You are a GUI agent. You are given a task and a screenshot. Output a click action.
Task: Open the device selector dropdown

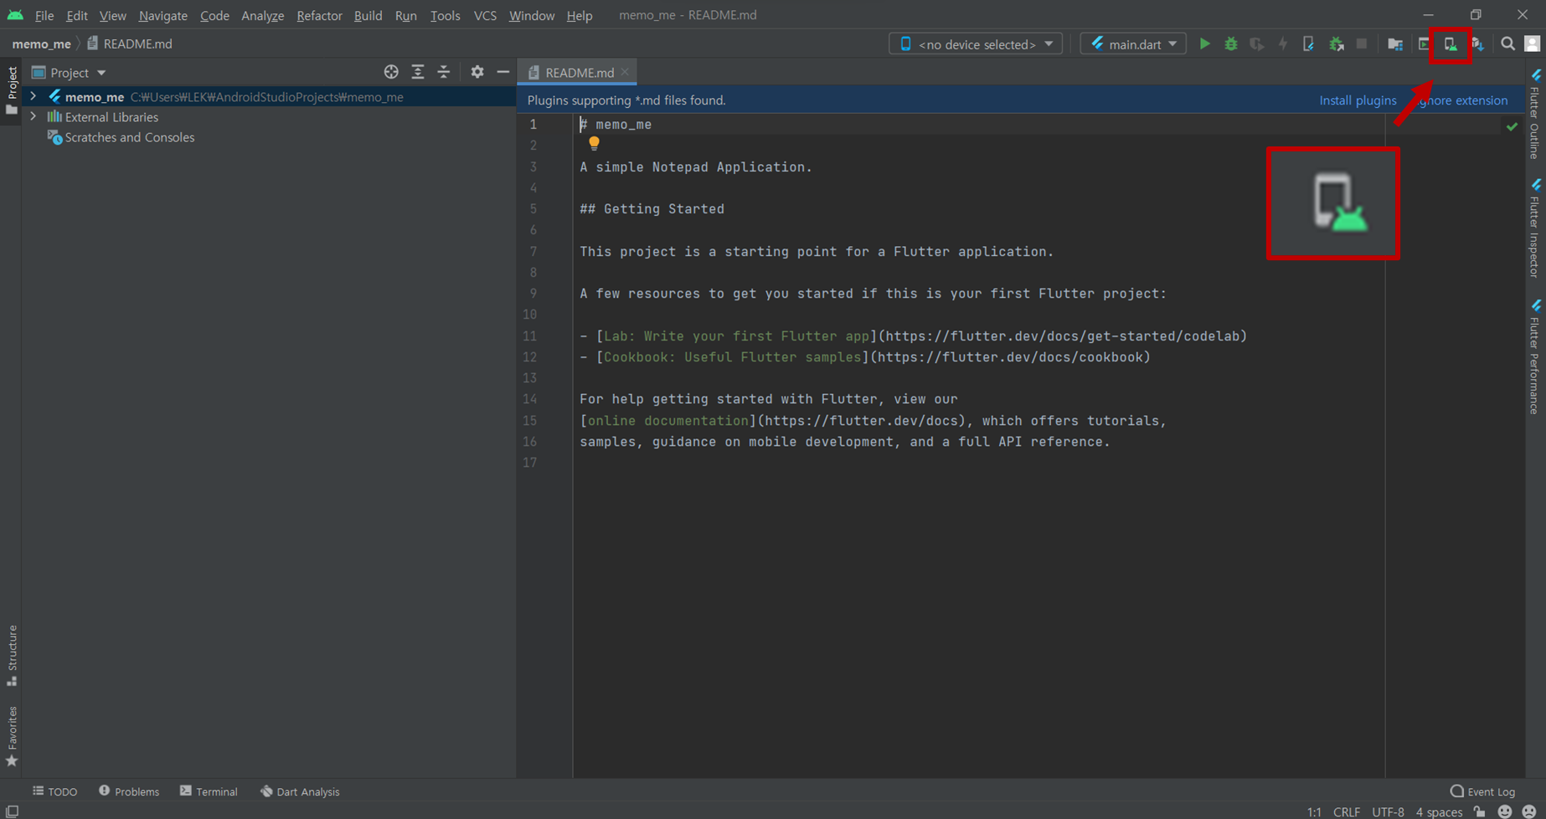[x=976, y=44]
